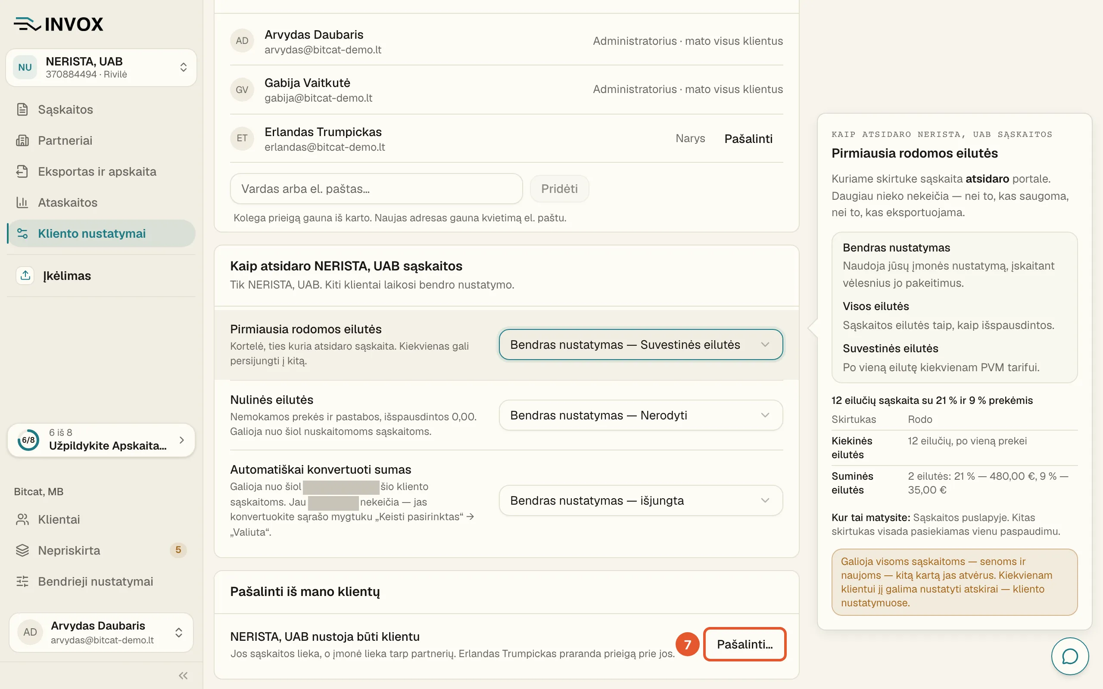
Task: Click the Bendrieji nustatymai sliders icon
Action: [x=22, y=581]
